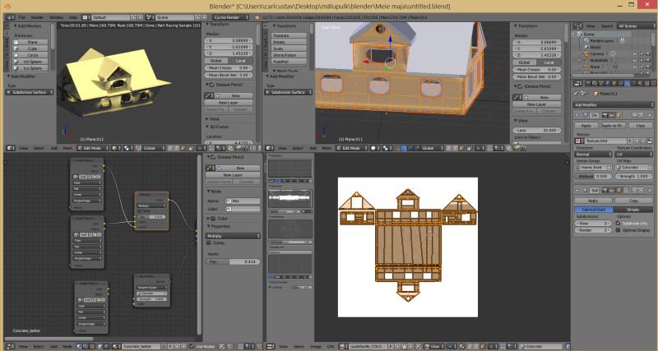Viewport: 658px width, 351px height.
Task: Move the Displace modifier up with arrow icon
Action: (x=635, y=115)
